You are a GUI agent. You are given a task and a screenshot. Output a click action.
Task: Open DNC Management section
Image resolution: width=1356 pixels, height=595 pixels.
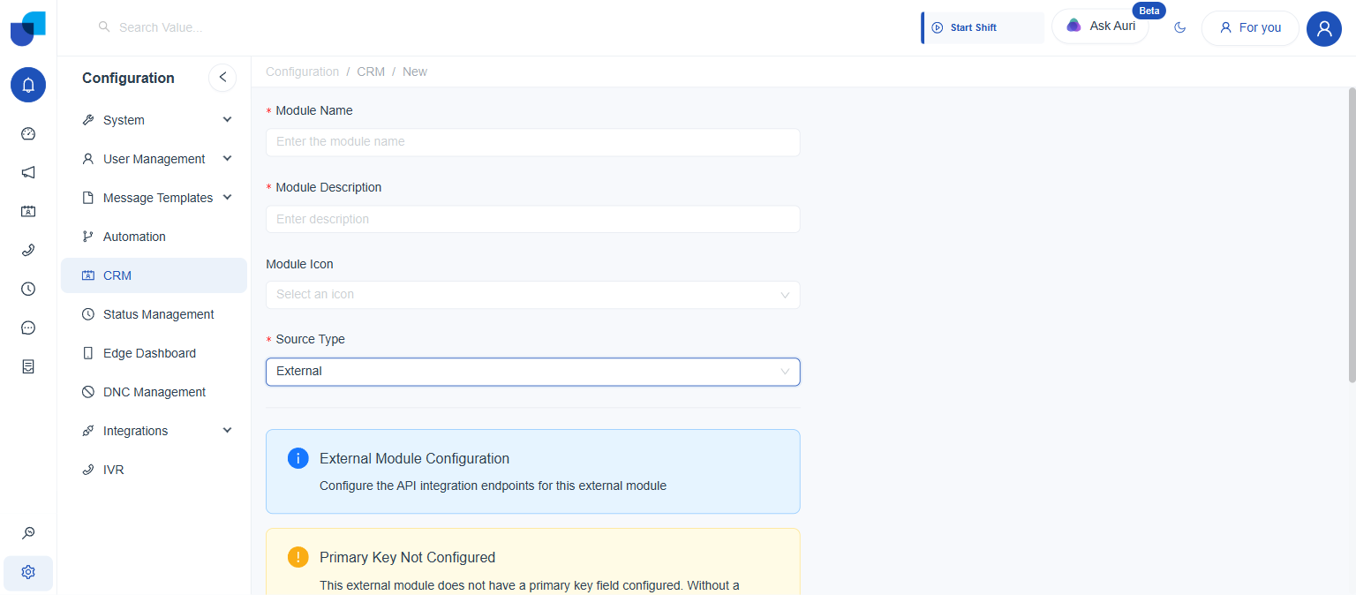point(154,392)
